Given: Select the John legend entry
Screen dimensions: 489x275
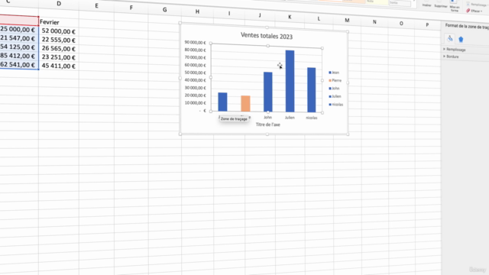Looking at the screenshot, I should 334,89.
